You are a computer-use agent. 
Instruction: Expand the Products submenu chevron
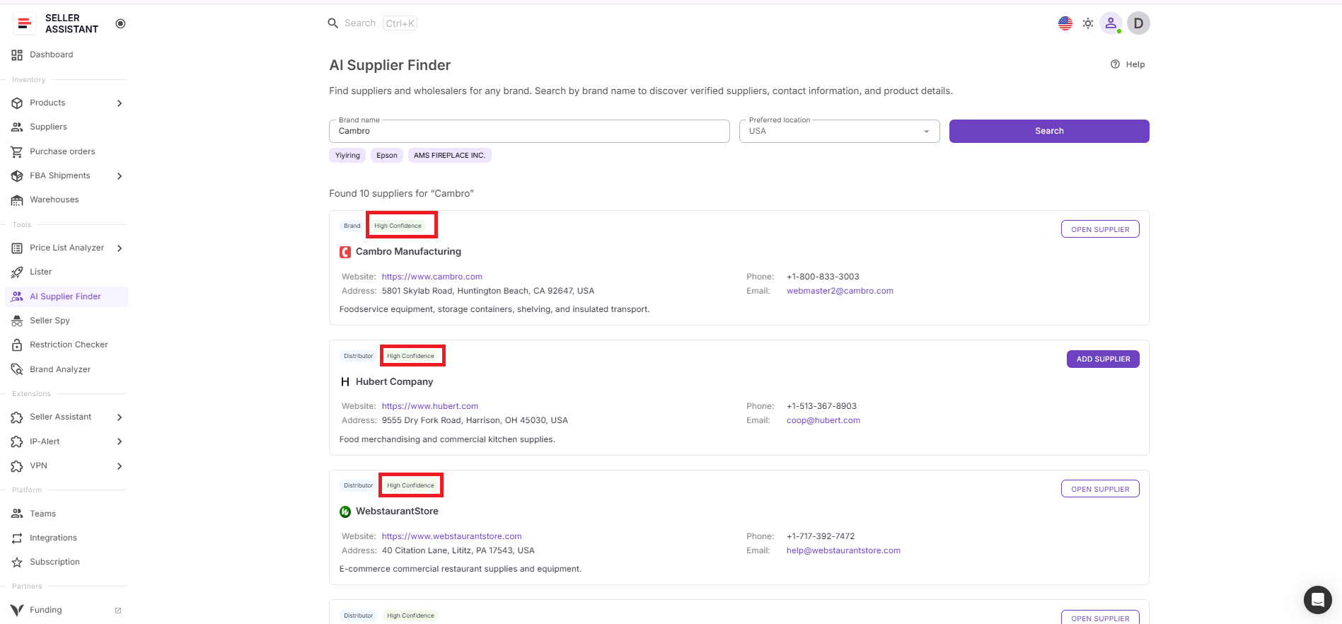pos(120,103)
